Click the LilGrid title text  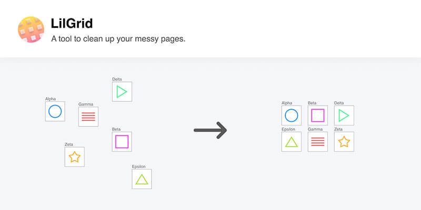click(72, 24)
